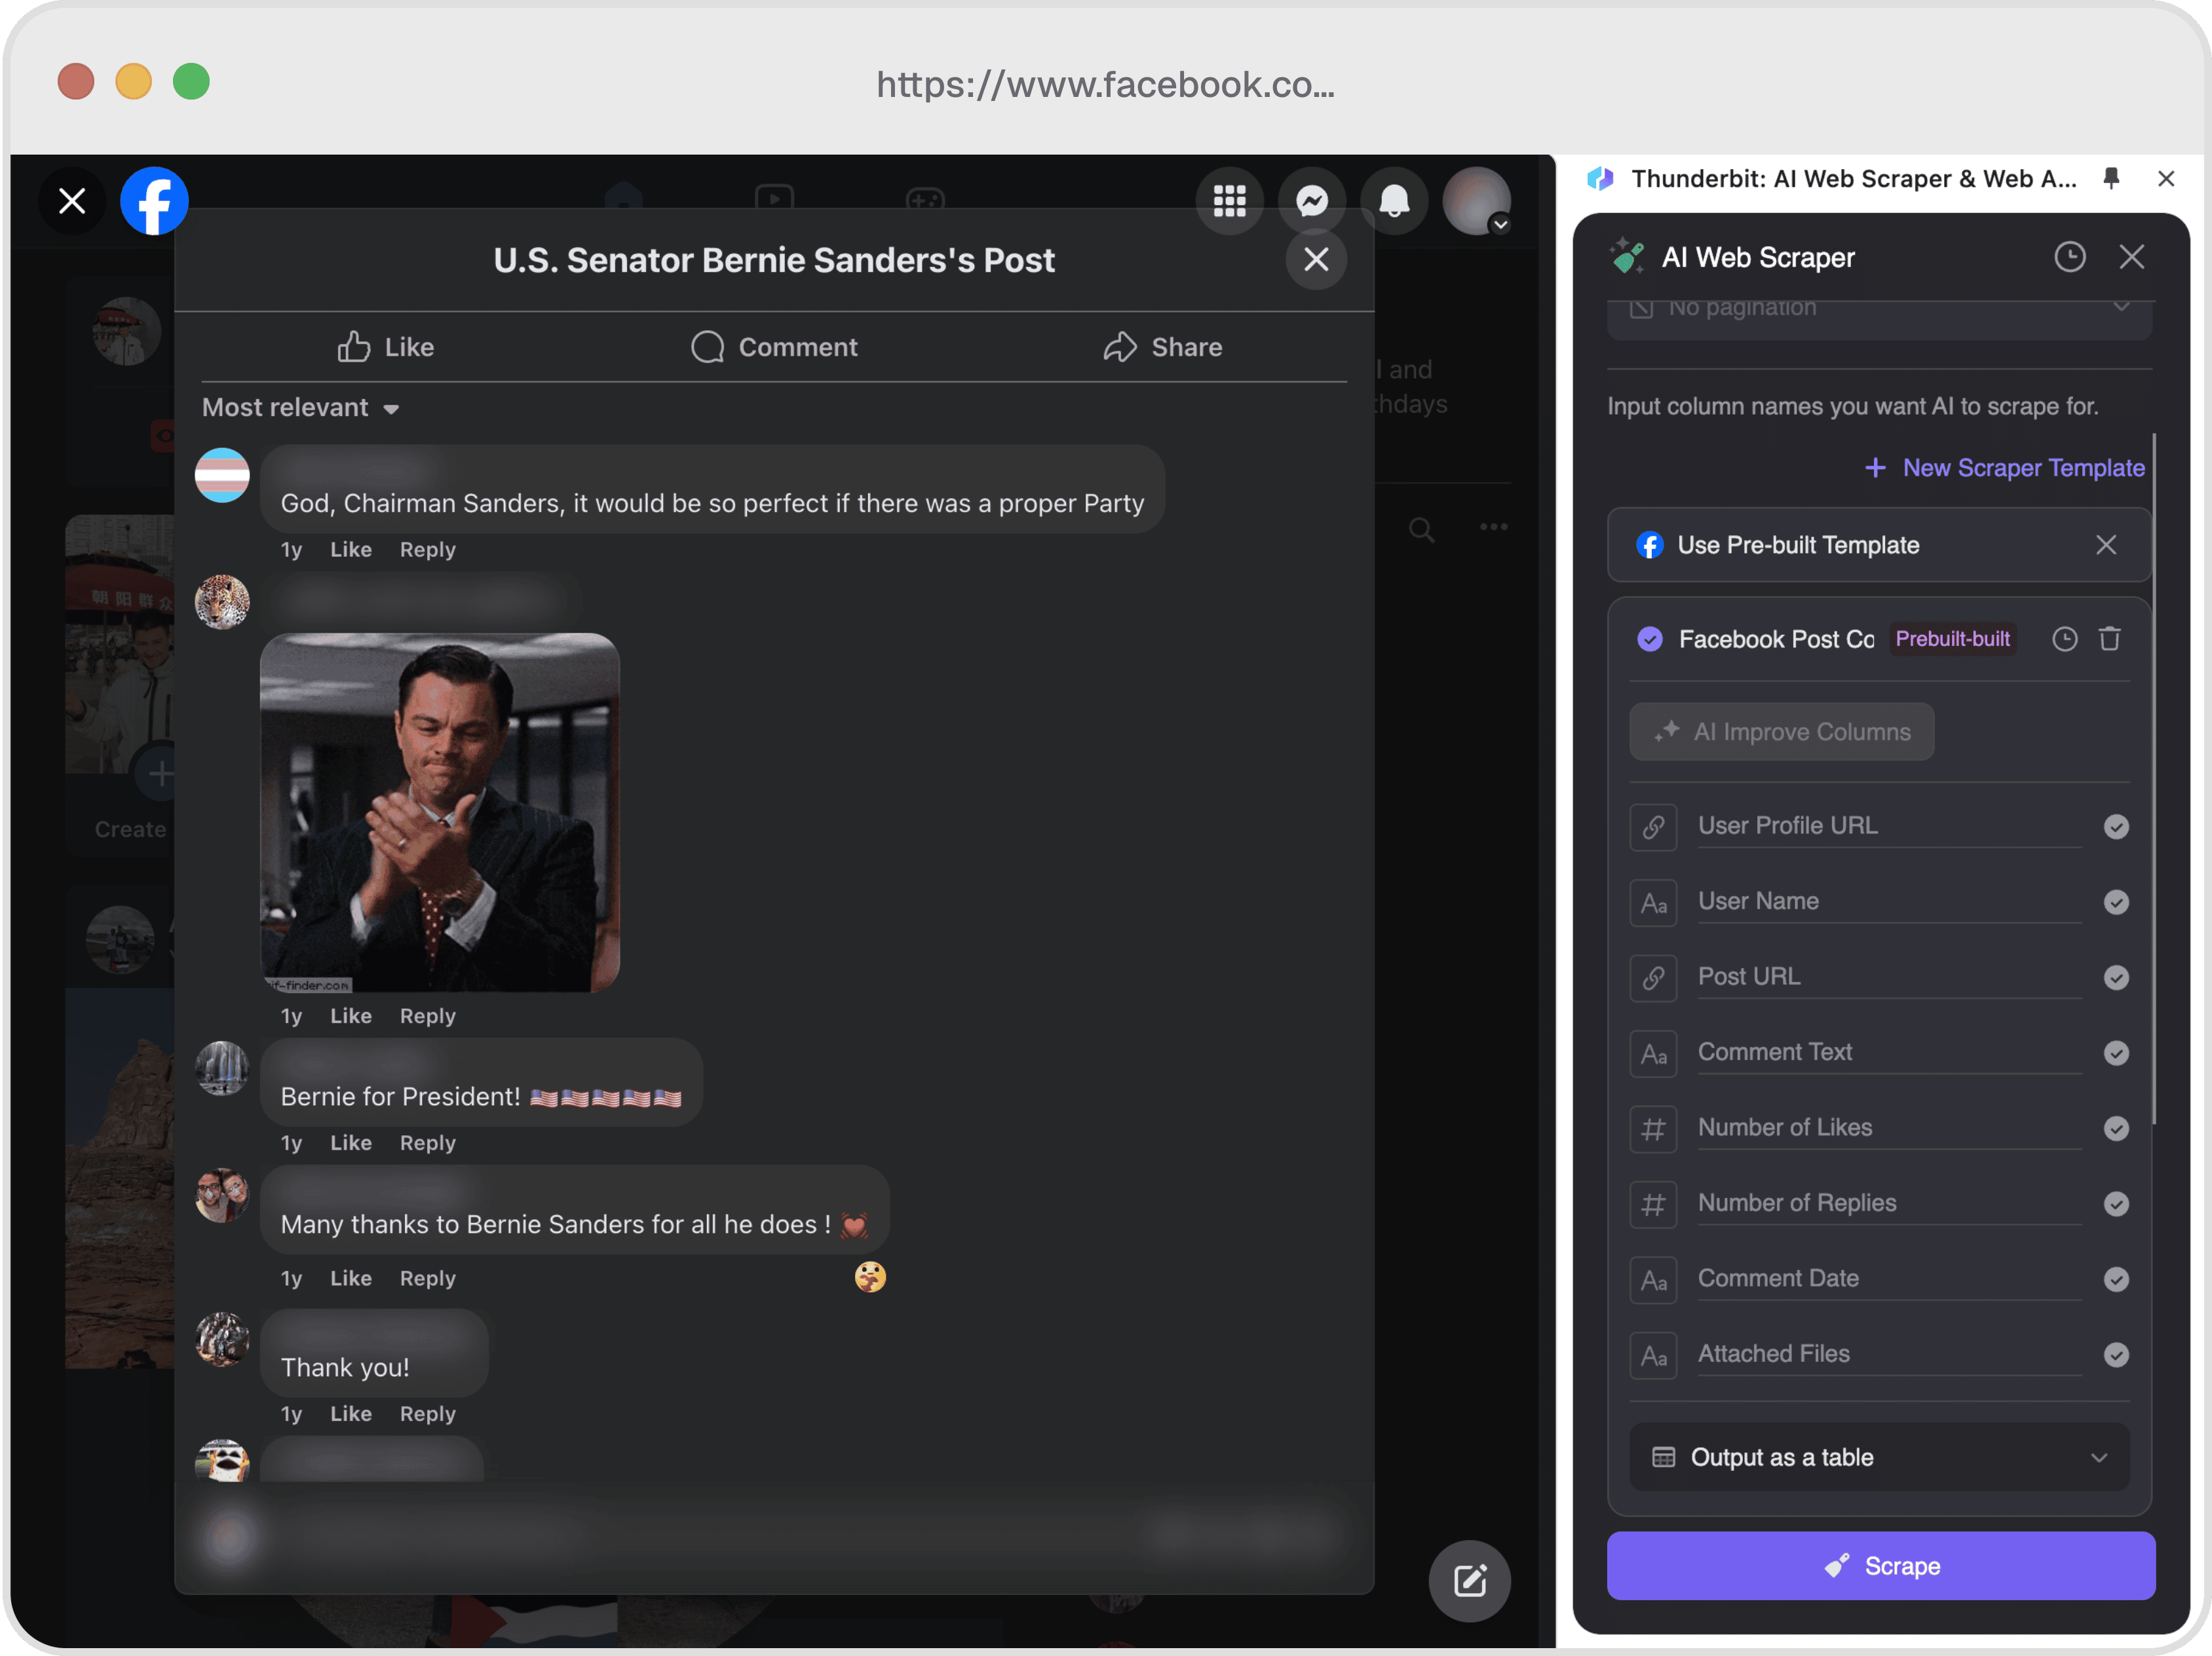2212x1656 pixels.
Task: Close the AI Web Scraper card
Action: click(x=2131, y=257)
